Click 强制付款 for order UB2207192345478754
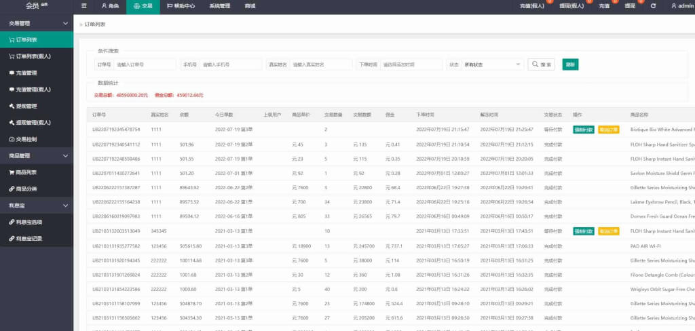 pyautogui.click(x=583, y=130)
